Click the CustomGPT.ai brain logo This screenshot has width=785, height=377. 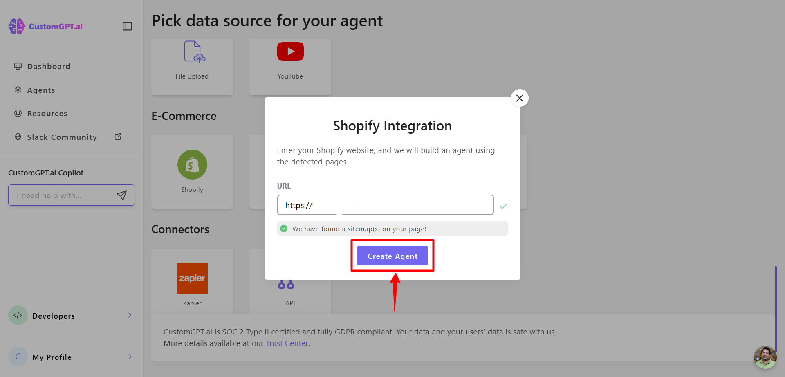tap(17, 26)
